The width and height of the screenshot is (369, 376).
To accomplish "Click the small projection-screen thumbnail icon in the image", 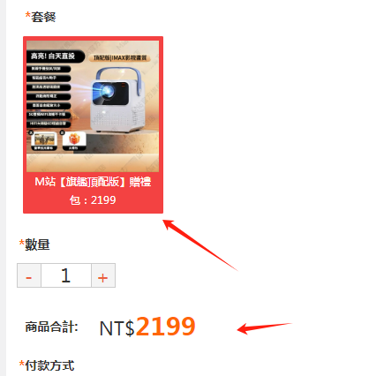I will click(x=44, y=139).
